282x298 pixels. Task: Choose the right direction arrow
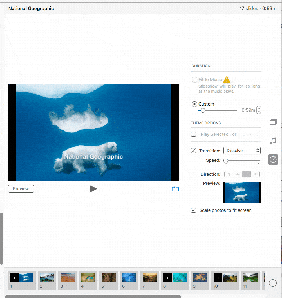point(255,174)
